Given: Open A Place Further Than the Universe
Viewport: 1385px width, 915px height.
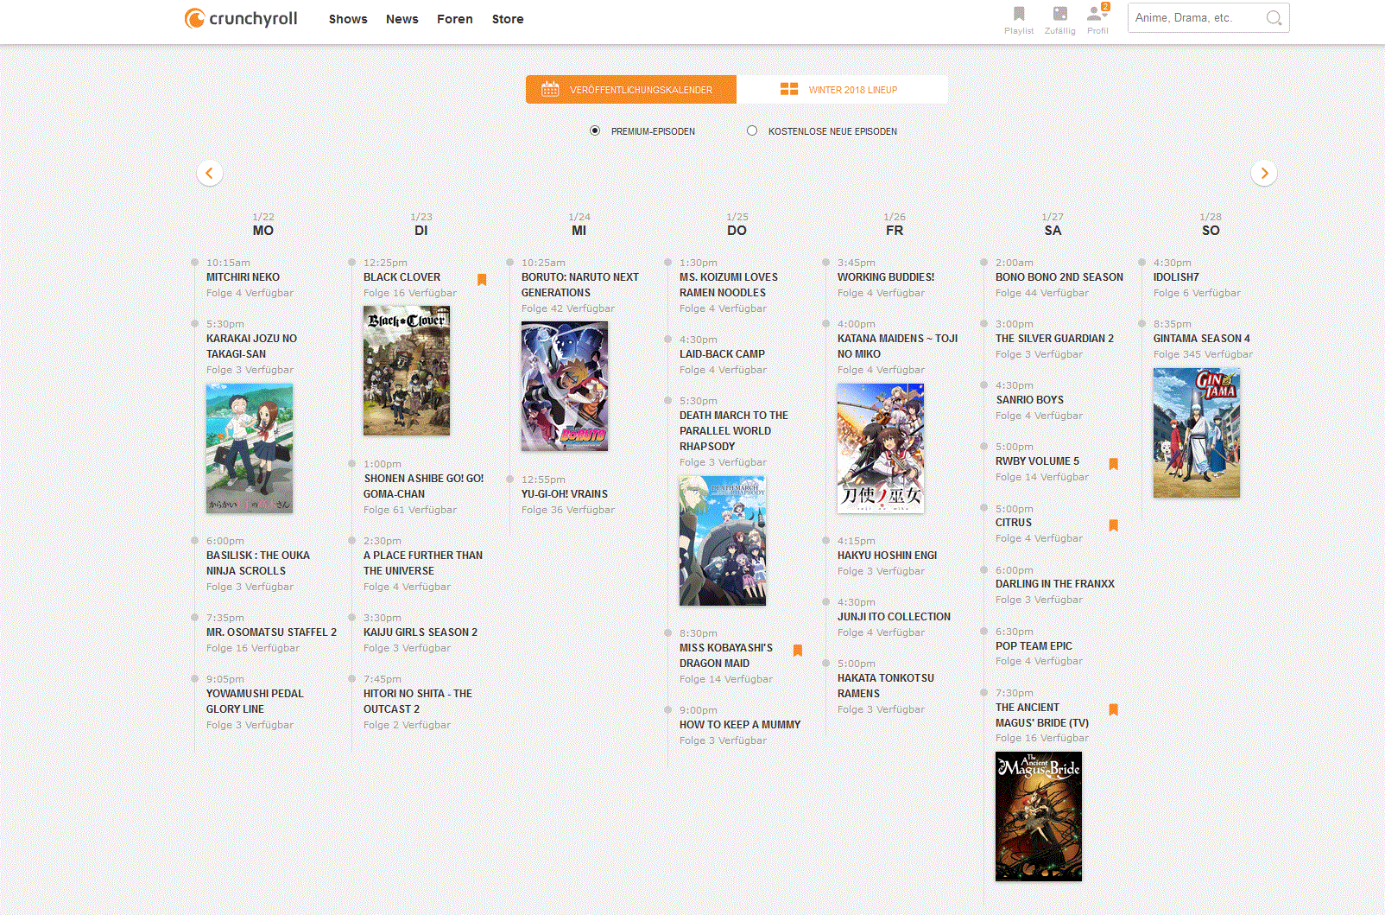Looking at the screenshot, I should (x=423, y=563).
